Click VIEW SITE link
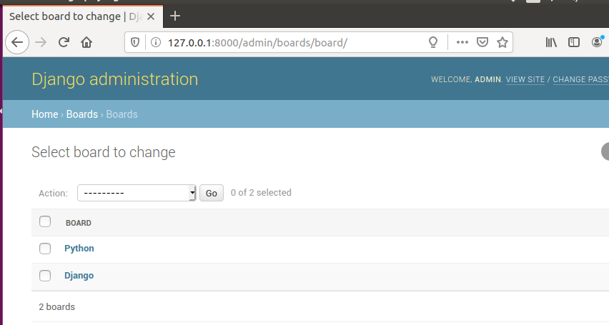Image resolution: width=609 pixels, height=325 pixels. tap(525, 79)
